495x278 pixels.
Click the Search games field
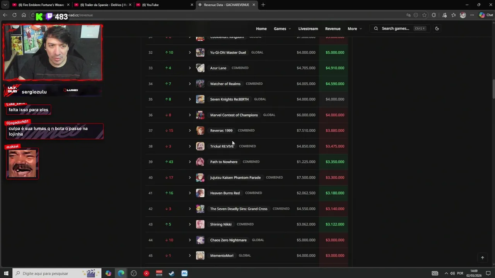400,29
